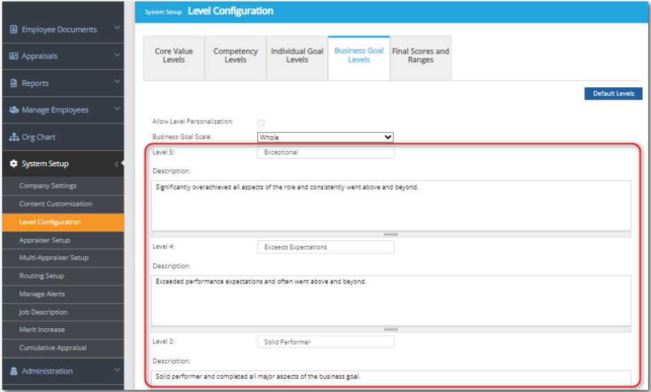The image size is (651, 392).
Task: Grab the Level 5 description resize handle
Action: tap(391, 234)
